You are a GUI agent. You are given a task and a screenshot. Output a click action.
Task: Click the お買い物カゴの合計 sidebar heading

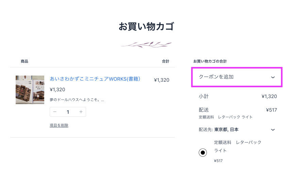[210, 61]
